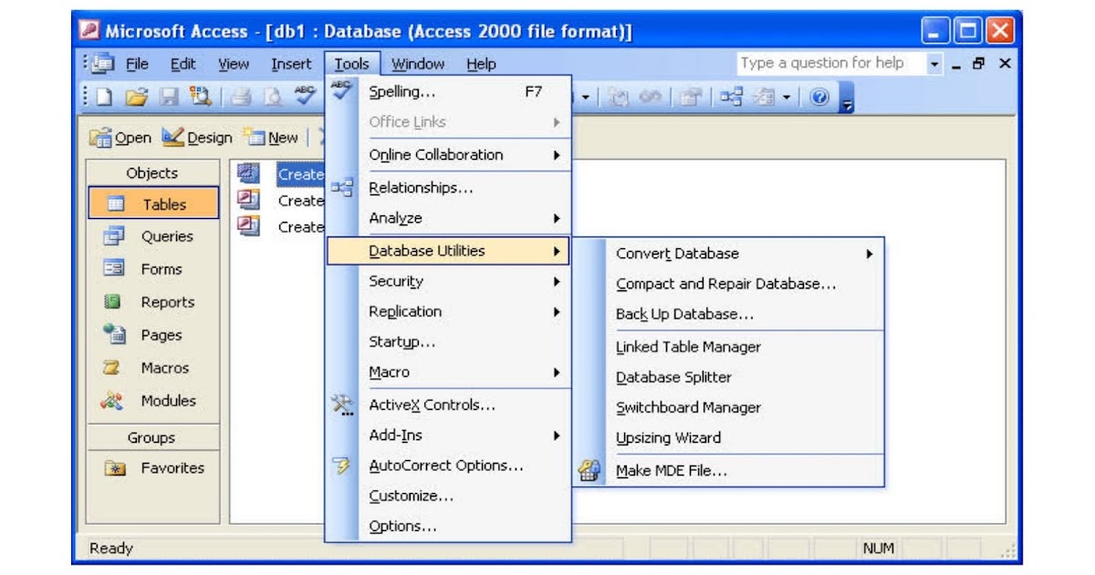This screenshot has width=1095, height=575.
Task: Switch to the Forms objects view
Action: pyautogui.click(x=151, y=268)
